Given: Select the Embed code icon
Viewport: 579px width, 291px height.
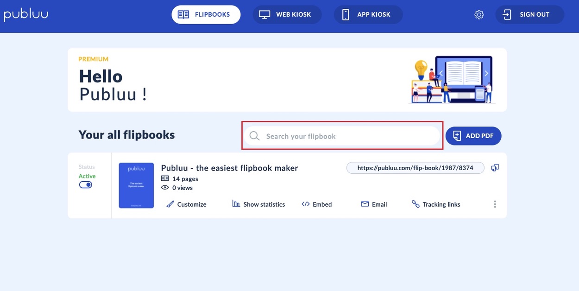Looking at the screenshot, I should (x=306, y=204).
